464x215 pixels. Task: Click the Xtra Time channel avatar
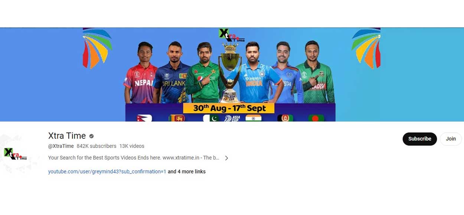[x=15, y=153]
